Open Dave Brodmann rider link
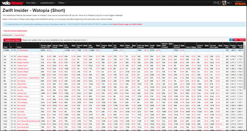 click(x=23, y=127)
